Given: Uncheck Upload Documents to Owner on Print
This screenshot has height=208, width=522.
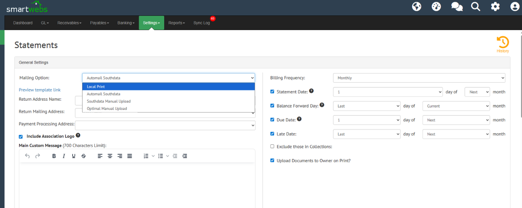Looking at the screenshot, I should click(x=272, y=161).
